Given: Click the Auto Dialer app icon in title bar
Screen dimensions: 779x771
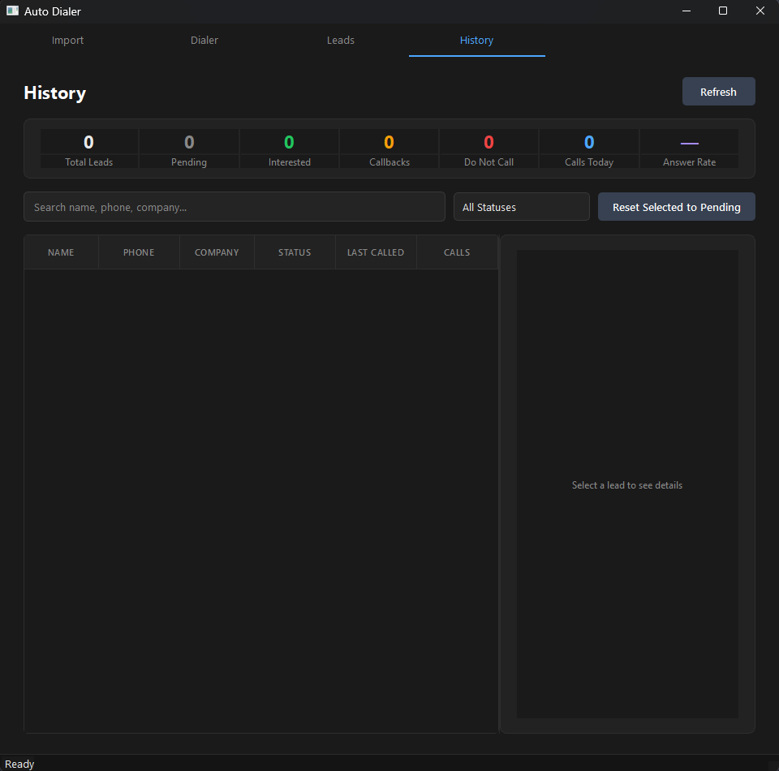Looking at the screenshot, I should (x=12, y=11).
